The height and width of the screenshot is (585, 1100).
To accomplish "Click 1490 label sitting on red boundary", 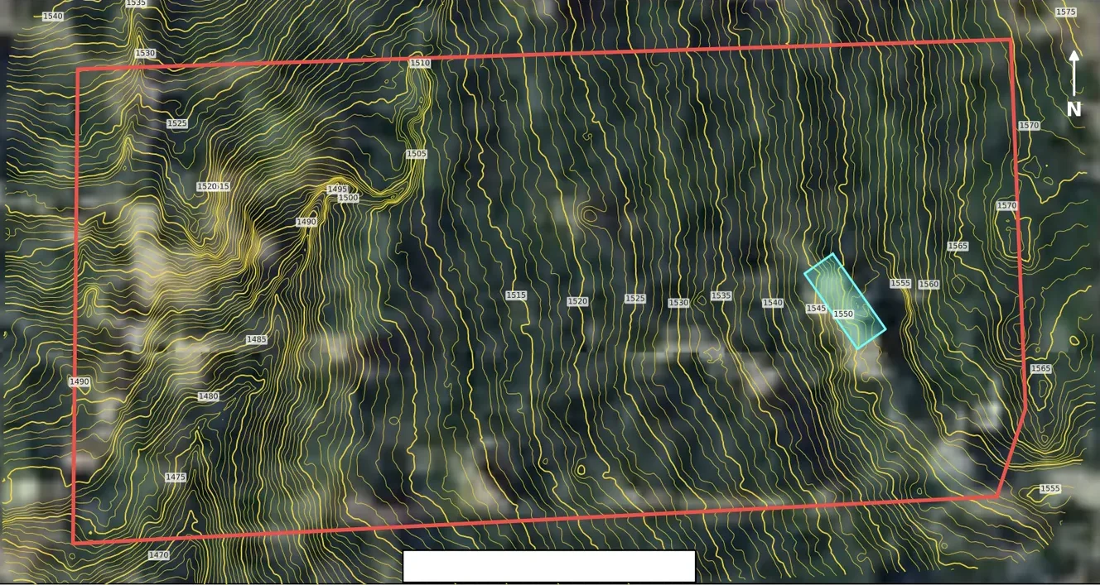I will (x=80, y=382).
